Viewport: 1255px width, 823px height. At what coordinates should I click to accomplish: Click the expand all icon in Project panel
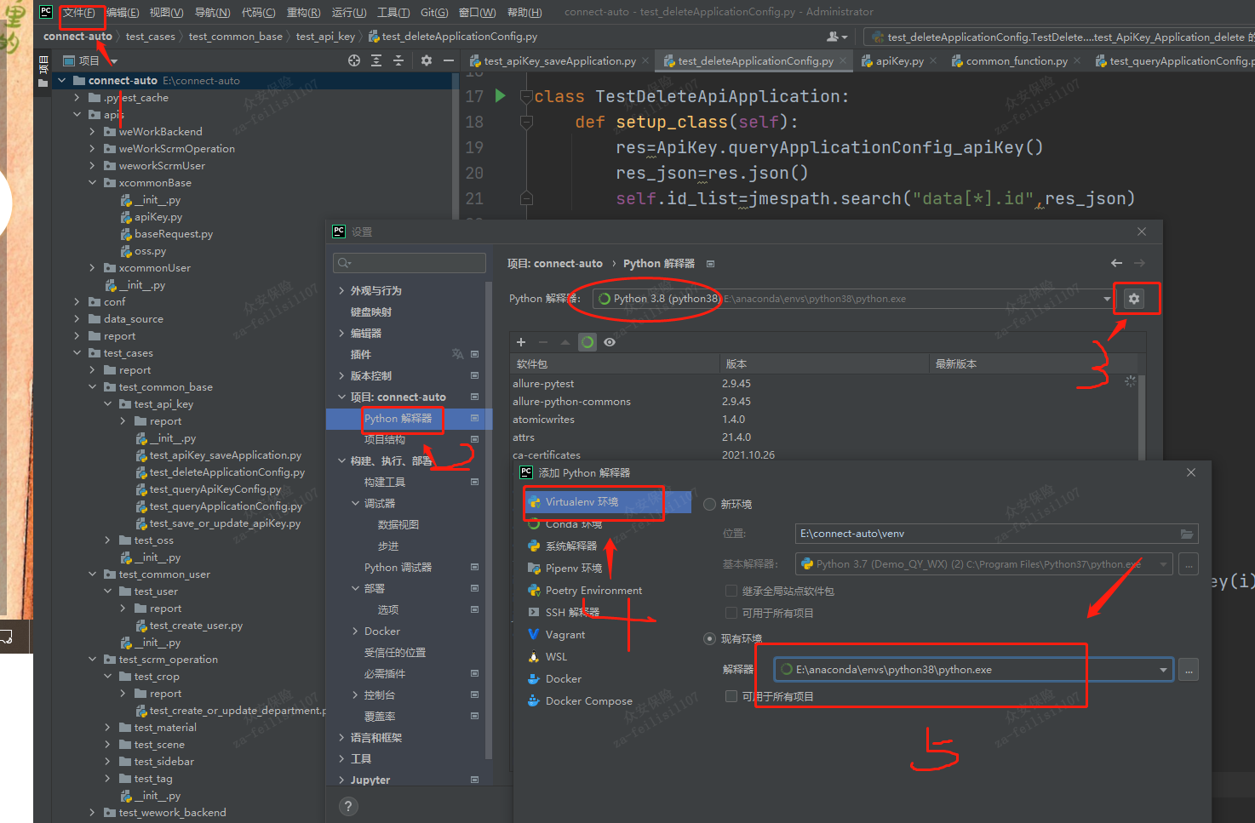(376, 60)
